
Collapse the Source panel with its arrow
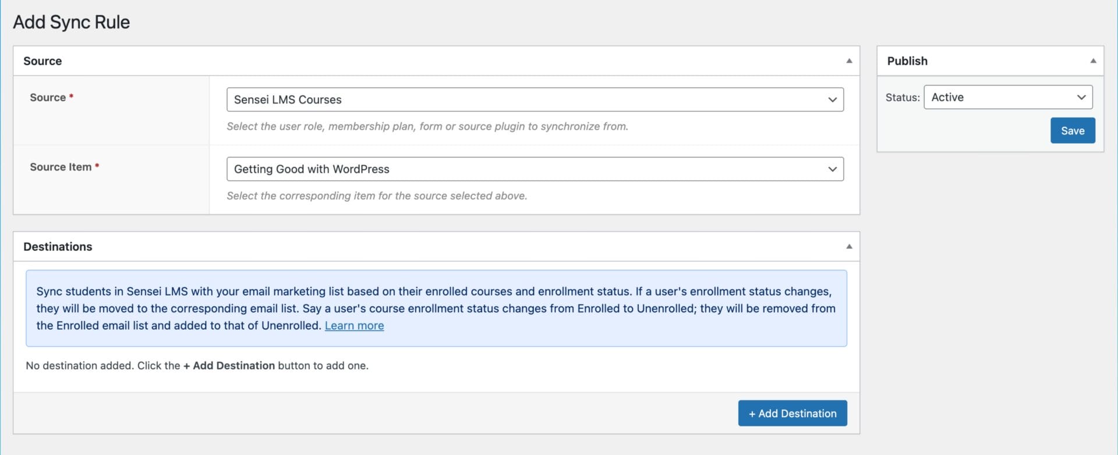pyautogui.click(x=848, y=61)
